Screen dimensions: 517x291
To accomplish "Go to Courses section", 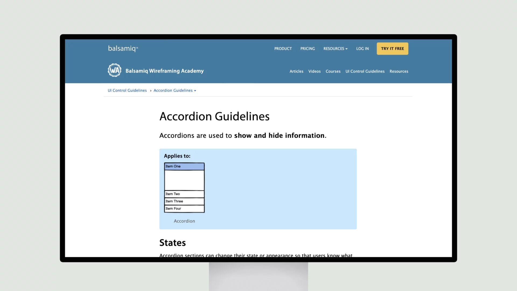I will point(333,71).
